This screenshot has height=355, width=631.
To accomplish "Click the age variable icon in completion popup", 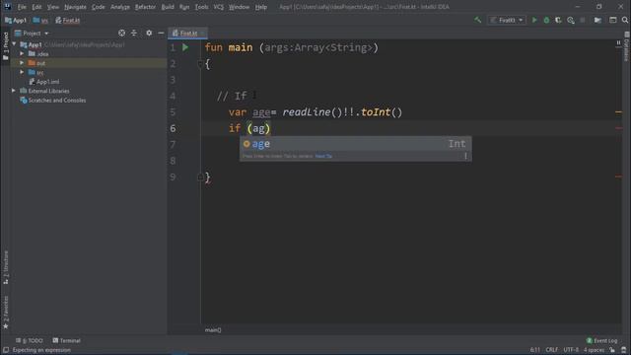I will [246, 144].
